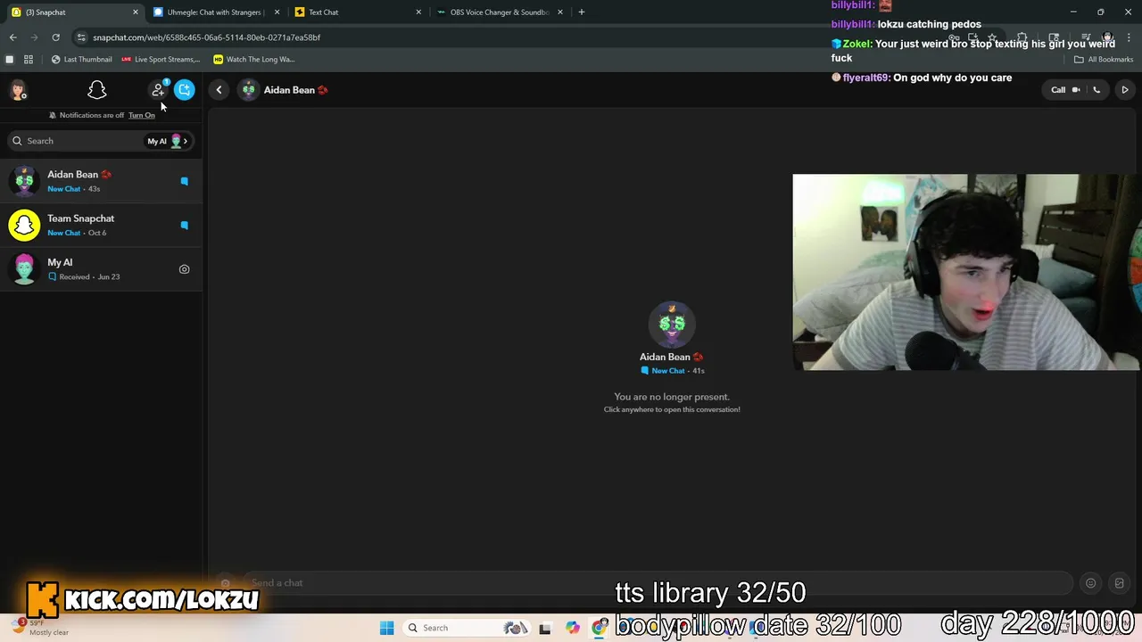This screenshot has width=1142, height=642.
Task: Click the webcam overlay video
Action: pyautogui.click(x=966, y=272)
